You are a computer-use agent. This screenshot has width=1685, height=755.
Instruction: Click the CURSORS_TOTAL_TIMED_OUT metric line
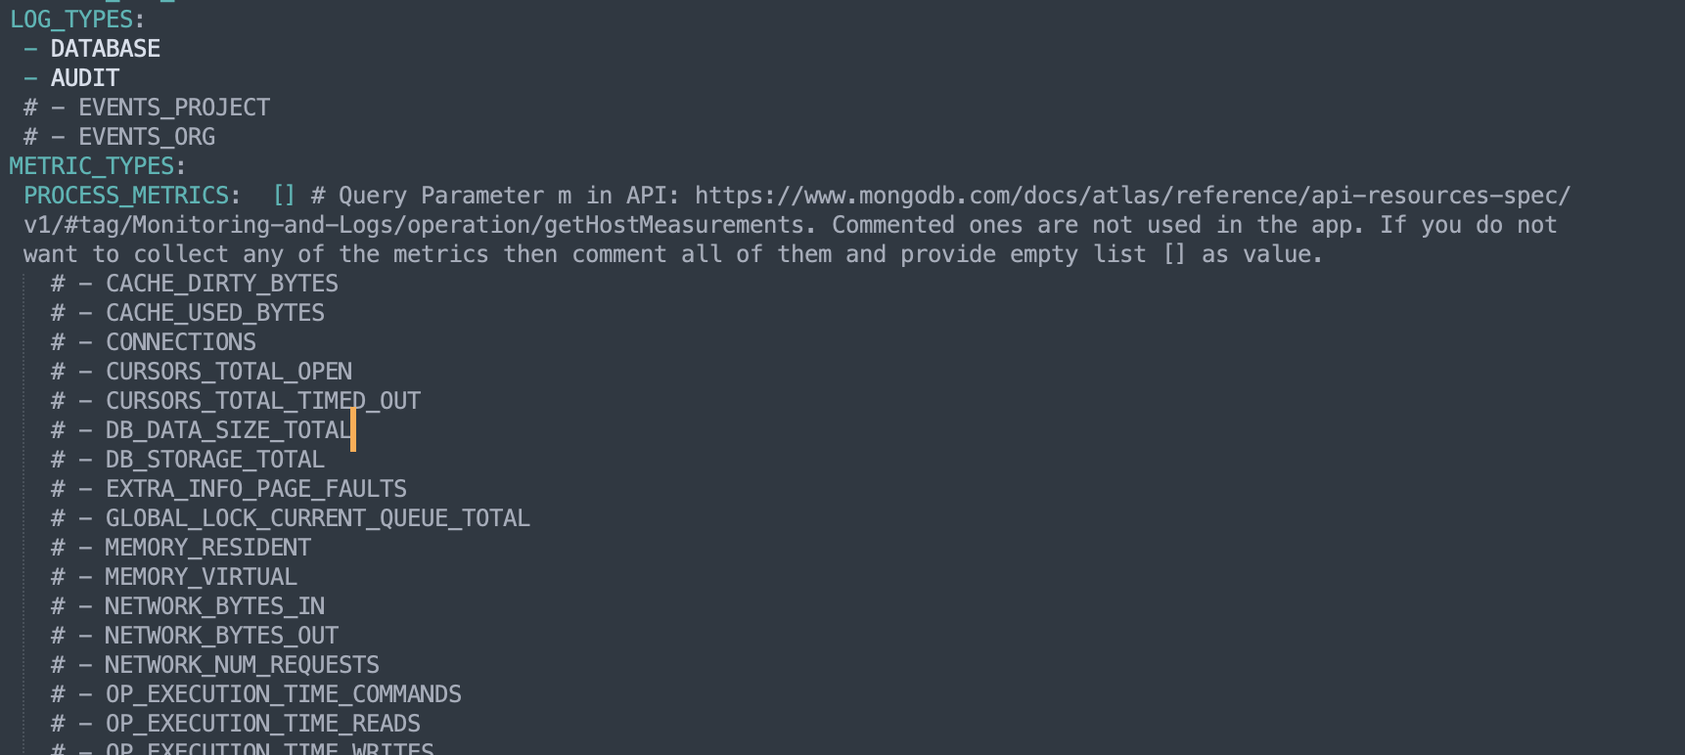point(262,401)
